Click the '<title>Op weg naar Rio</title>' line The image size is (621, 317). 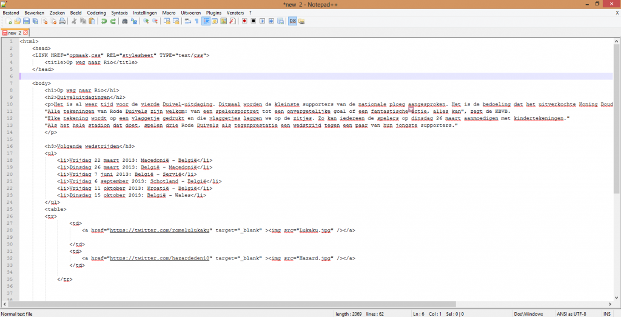point(91,62)
